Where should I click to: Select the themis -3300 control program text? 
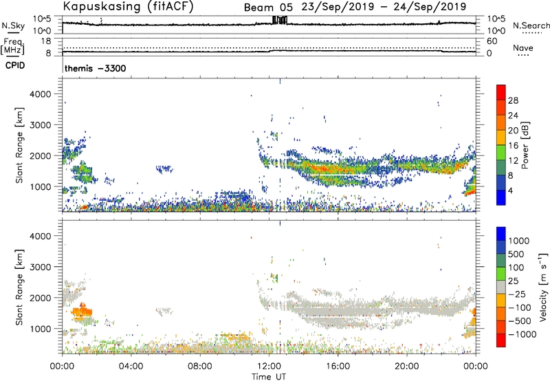[x=95, y=68]
